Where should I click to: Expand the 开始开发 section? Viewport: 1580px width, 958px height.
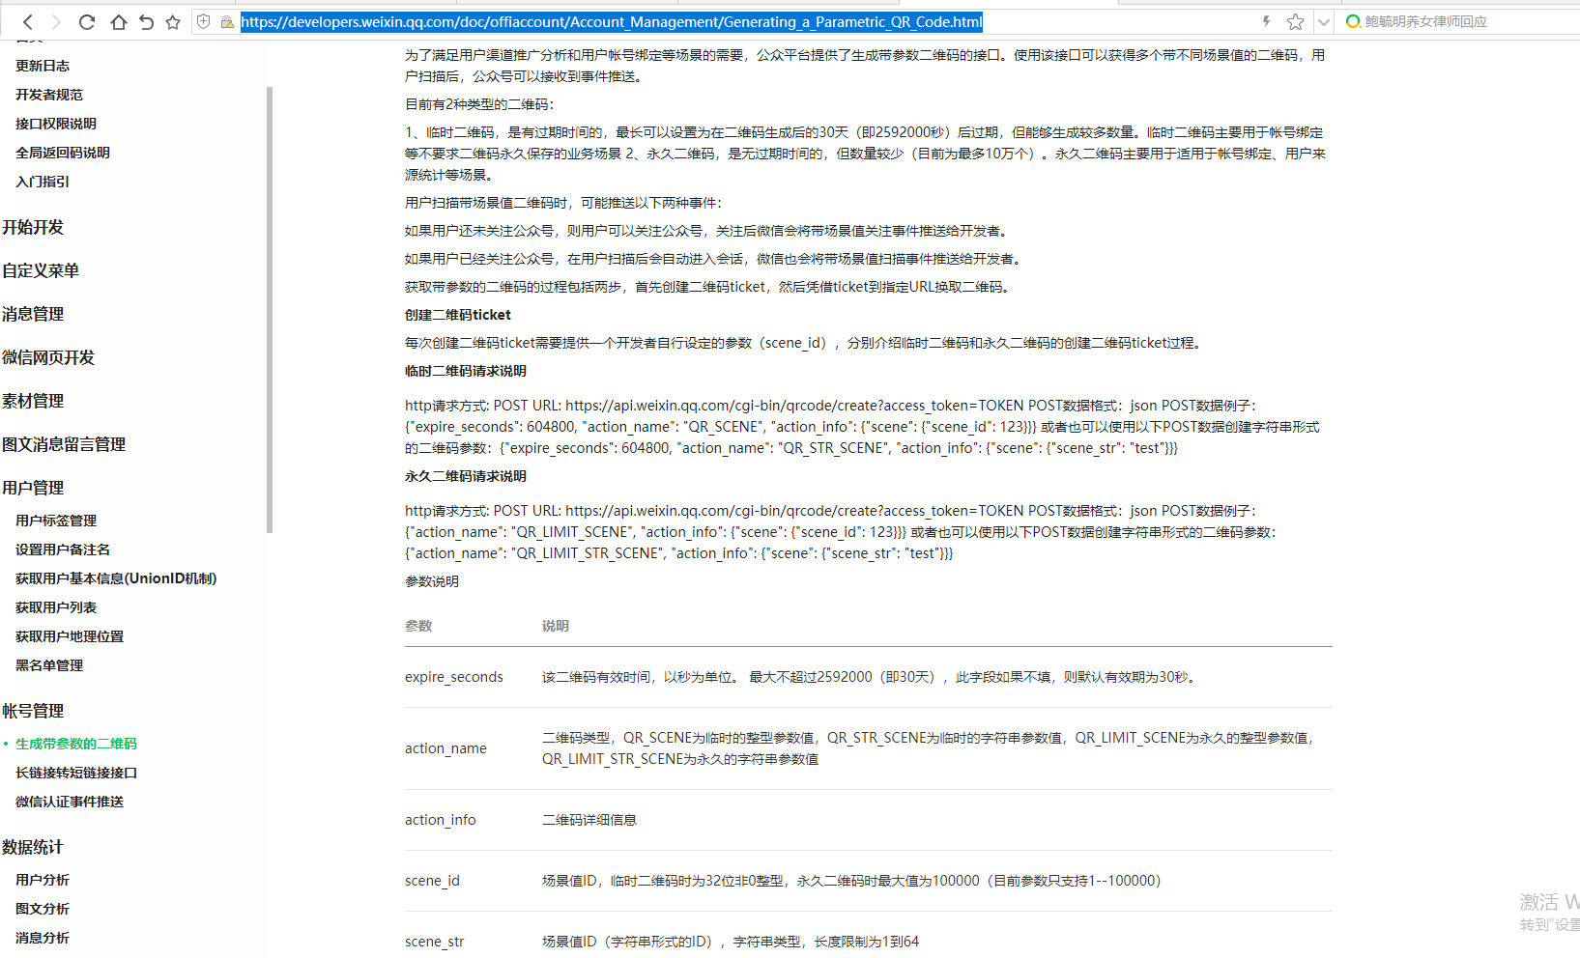[x=33, y=227]
